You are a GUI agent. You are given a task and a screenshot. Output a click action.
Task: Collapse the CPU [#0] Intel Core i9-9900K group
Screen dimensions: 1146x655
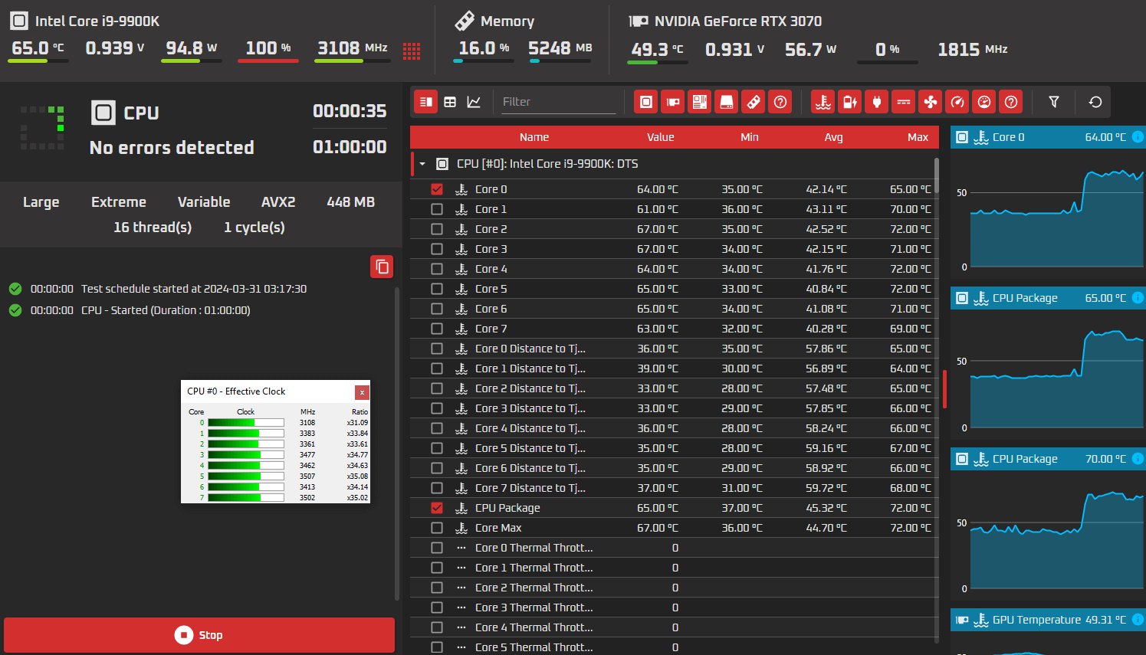pyautogui.click(x=422, y=164)
